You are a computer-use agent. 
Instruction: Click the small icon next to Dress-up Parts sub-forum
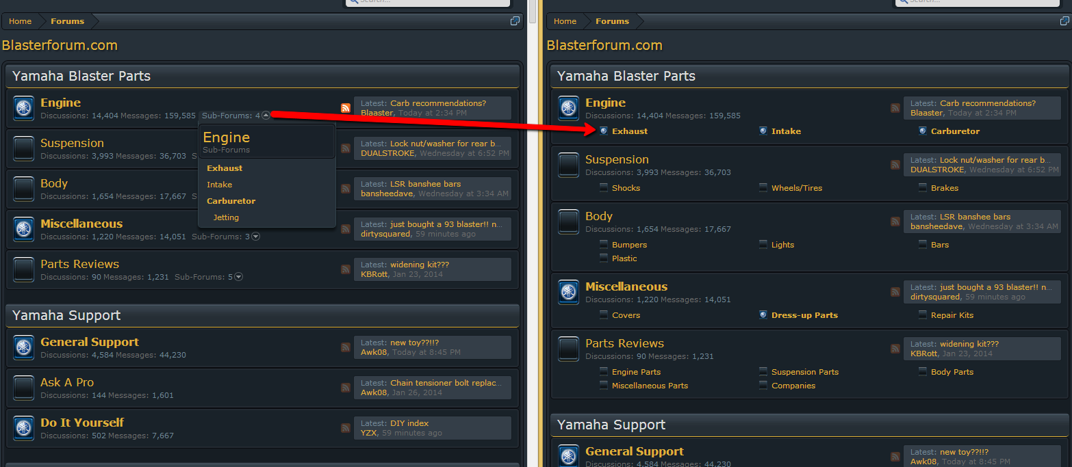click(763, 315)
